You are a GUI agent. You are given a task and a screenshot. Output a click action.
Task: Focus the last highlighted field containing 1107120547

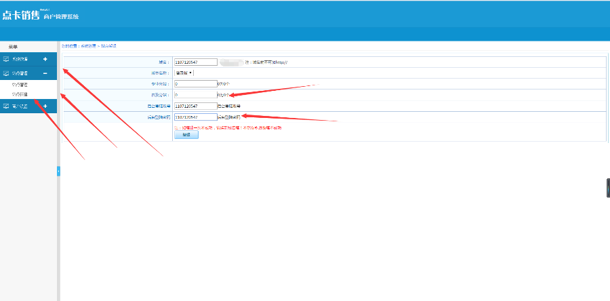(196, 117)
